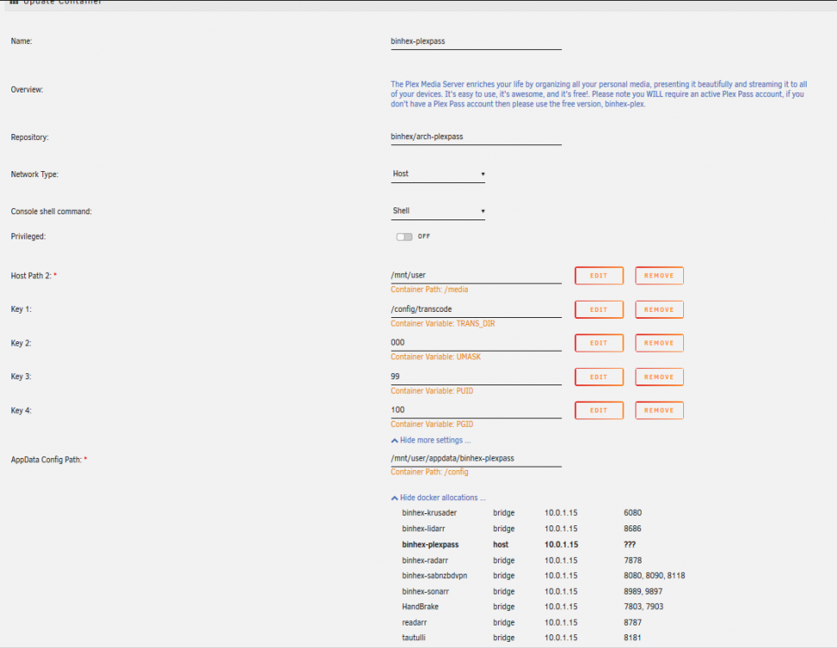Screen dimensions: 837x648
Task: Collapse 'Hide docker allocations' section
Action: [438, 498]
